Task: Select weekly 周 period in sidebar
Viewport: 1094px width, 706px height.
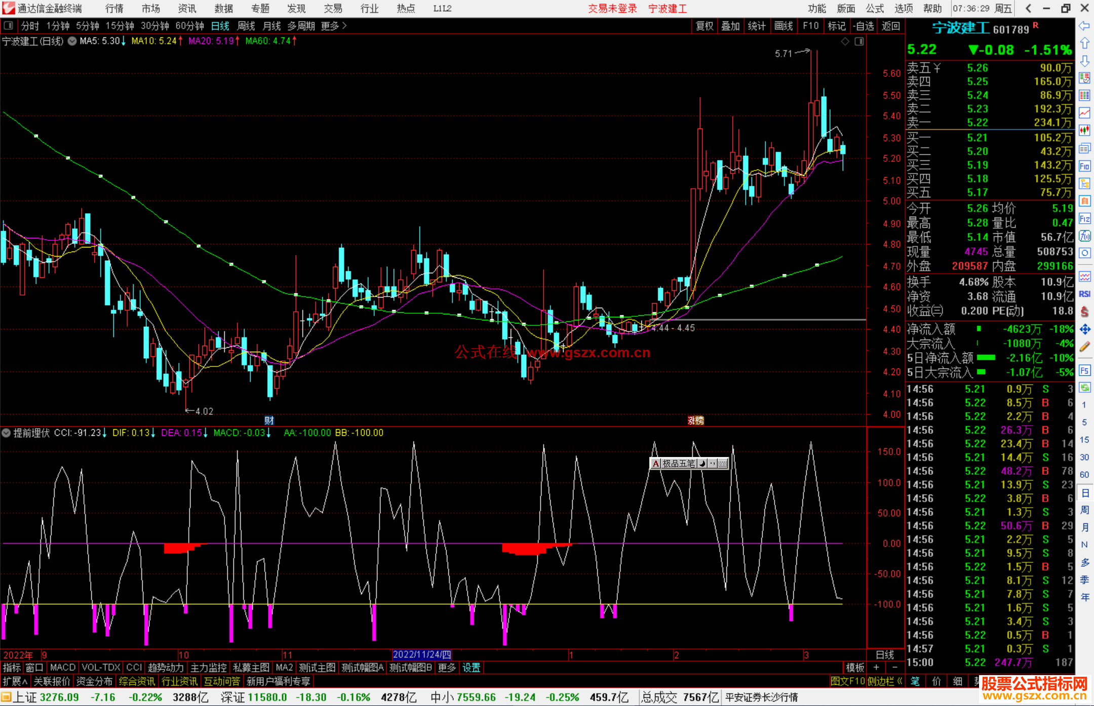Action: (x=1085, y=510)
